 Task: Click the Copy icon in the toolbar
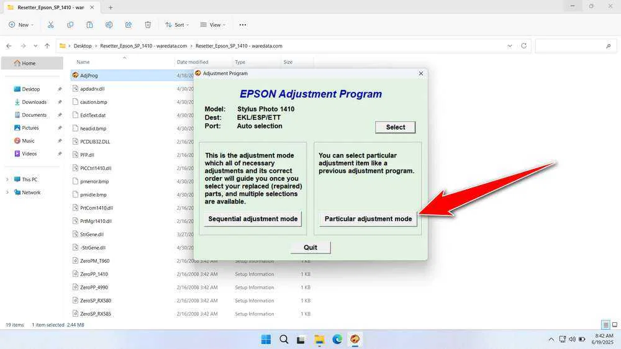click(x=70, y=25)
